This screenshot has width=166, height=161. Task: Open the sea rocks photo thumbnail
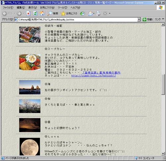30,87
